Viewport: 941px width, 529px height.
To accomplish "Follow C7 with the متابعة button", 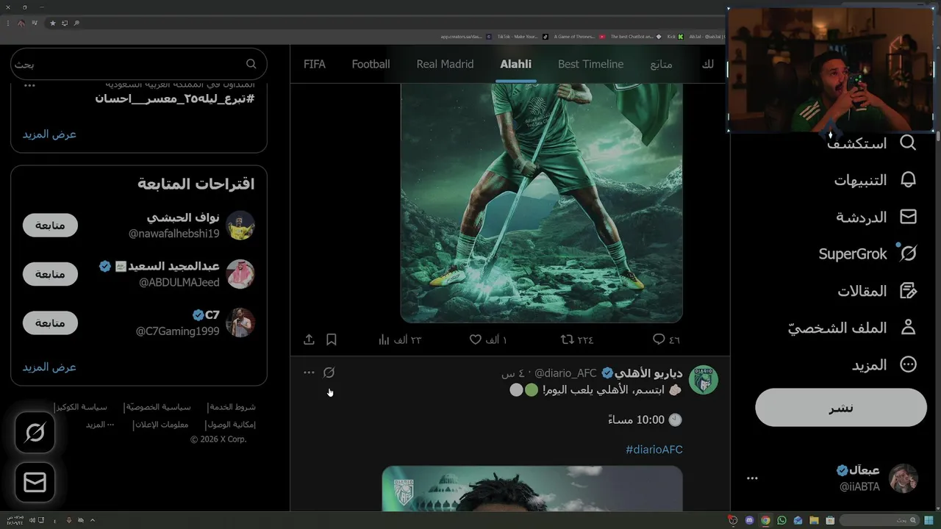I will click(x=50, y=323).
